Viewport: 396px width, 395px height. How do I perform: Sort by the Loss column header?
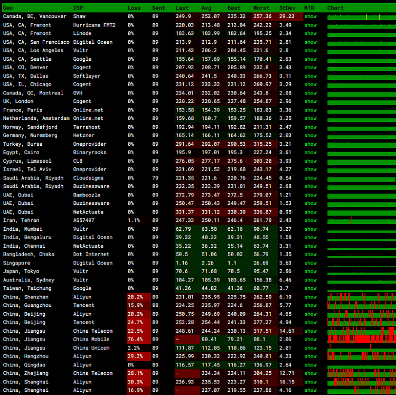pos(134,8)
